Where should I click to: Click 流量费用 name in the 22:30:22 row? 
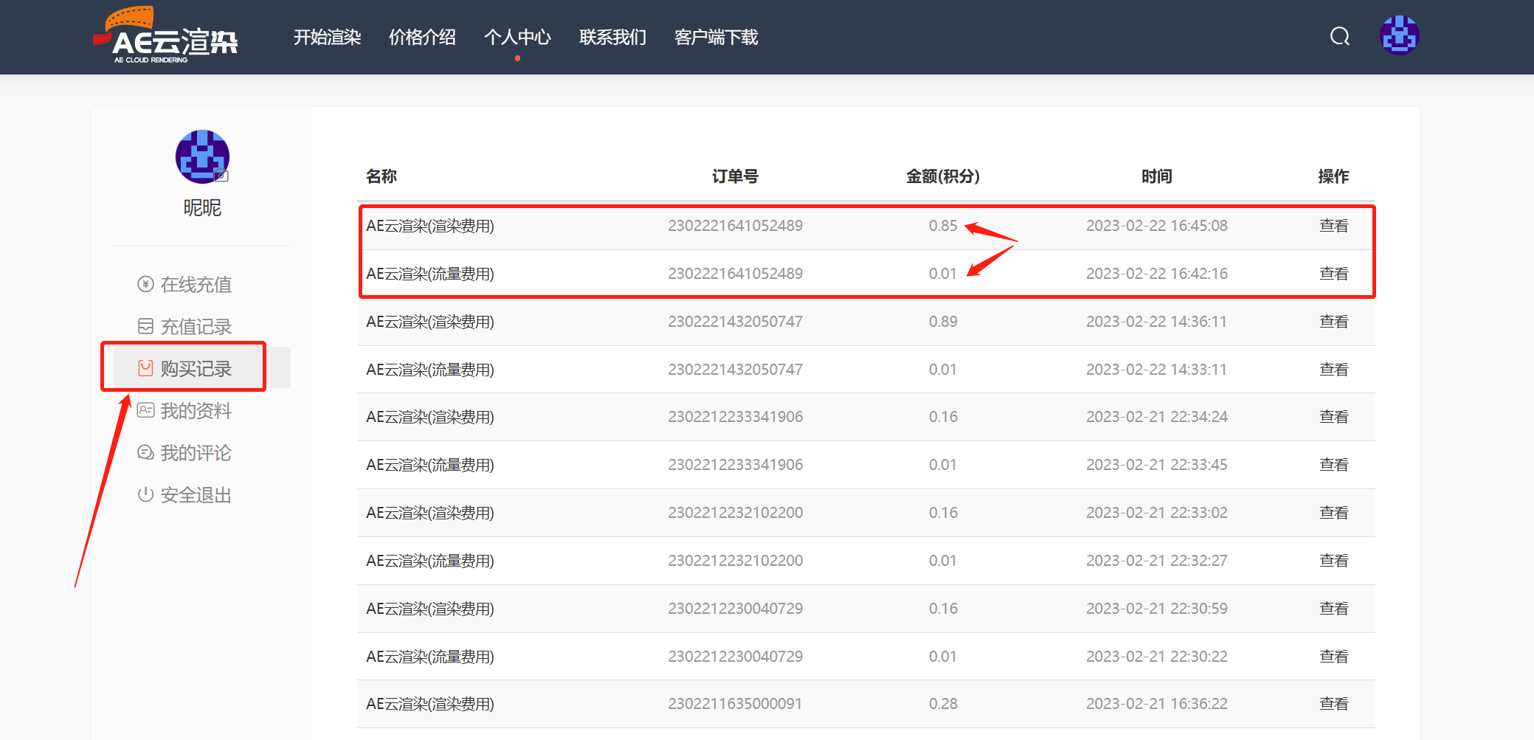click(x=430, y=657)
